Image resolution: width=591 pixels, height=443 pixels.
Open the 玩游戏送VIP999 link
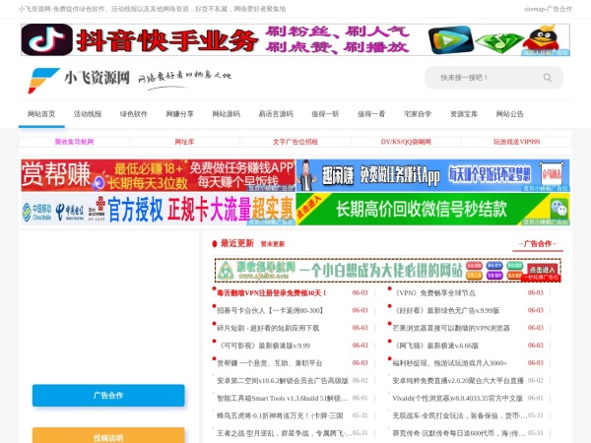(516, 142)
